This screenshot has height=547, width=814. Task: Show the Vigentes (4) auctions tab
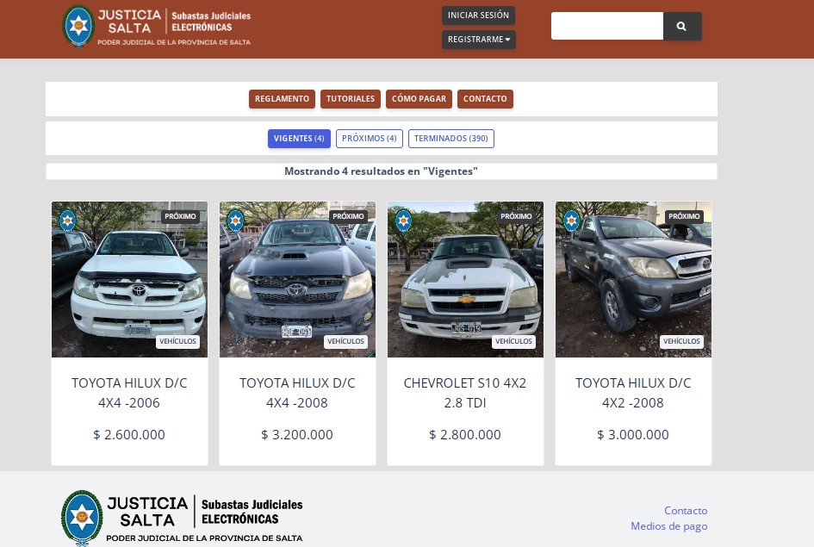tap(299, 139)
